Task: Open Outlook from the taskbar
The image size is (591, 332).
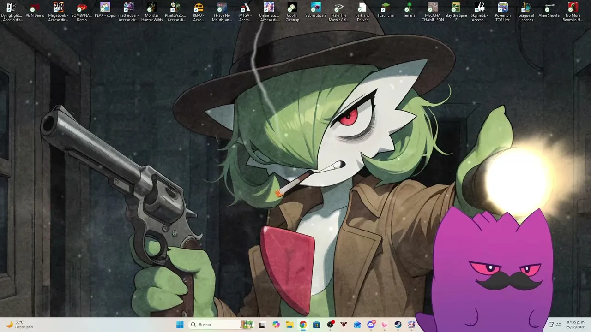Action: click(357, 325)
